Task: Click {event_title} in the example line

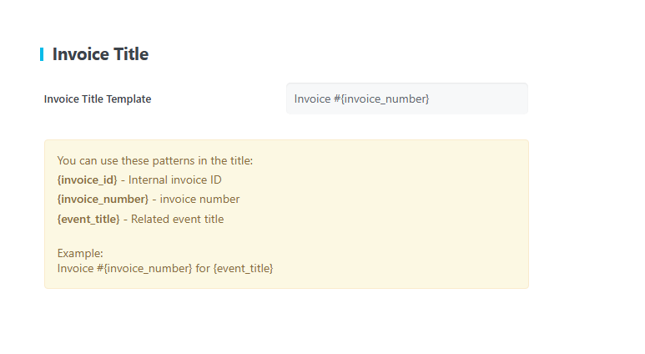Action: tap(243, 269)
